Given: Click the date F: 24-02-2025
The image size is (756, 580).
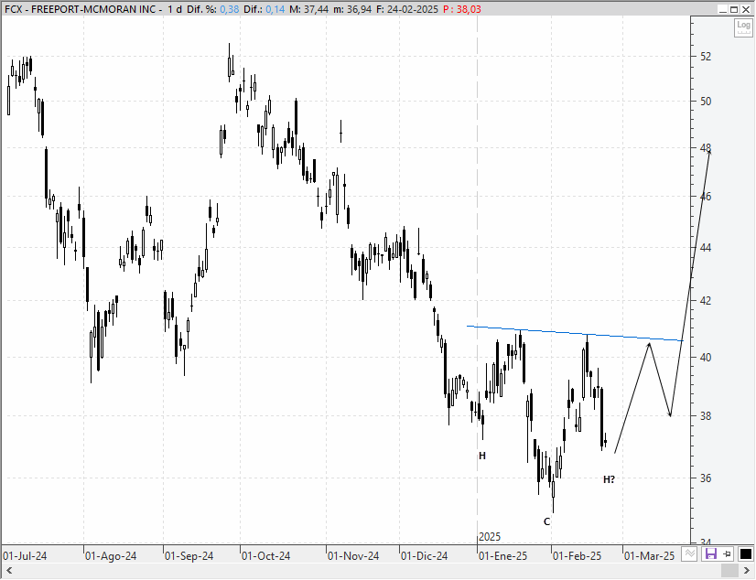Looking at the screenshot, I should (407, 9).
